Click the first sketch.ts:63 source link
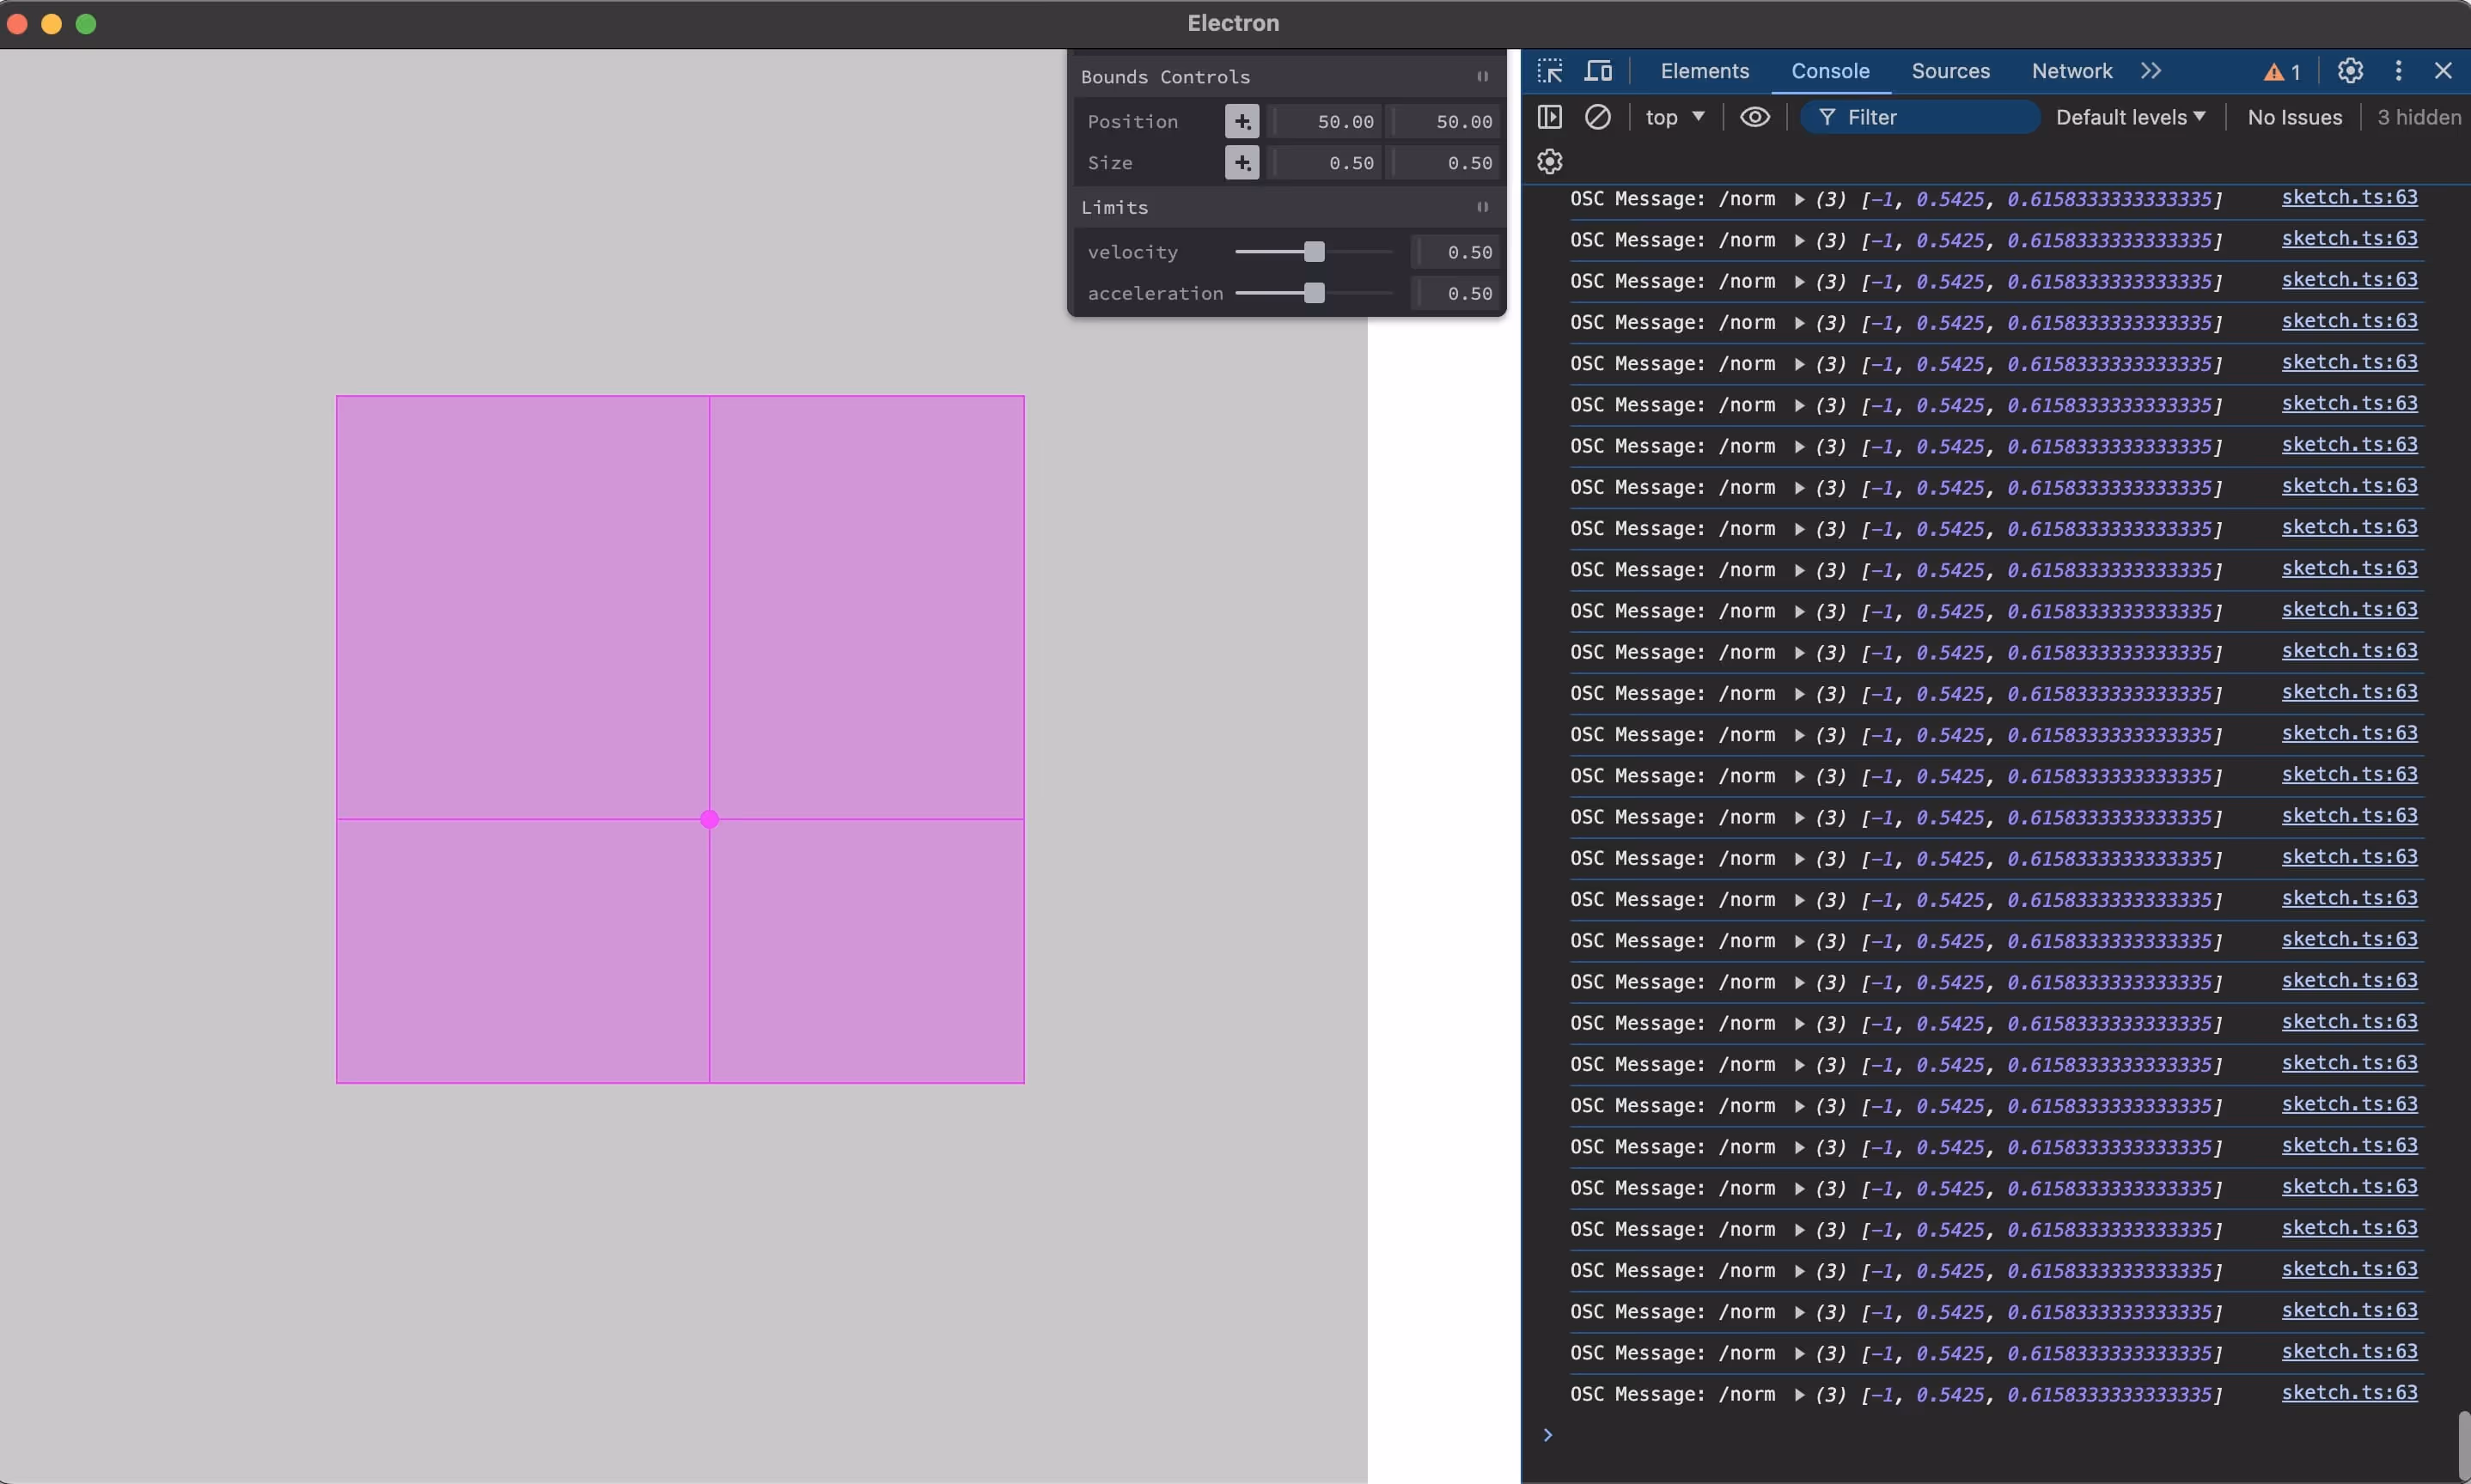 pos(2348,197)
